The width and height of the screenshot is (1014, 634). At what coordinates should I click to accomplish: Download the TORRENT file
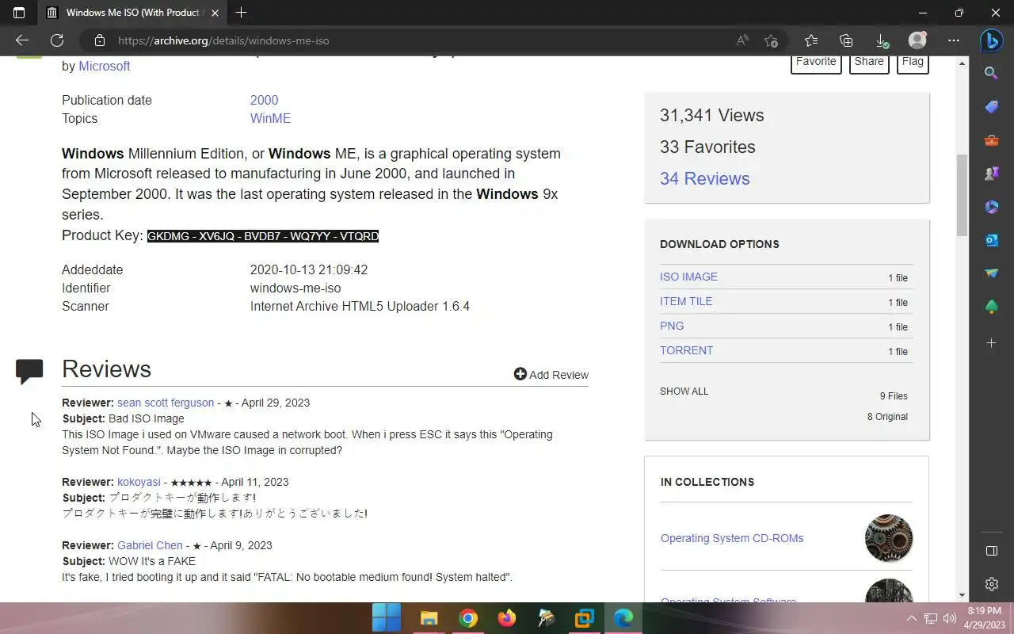(686, 350)
